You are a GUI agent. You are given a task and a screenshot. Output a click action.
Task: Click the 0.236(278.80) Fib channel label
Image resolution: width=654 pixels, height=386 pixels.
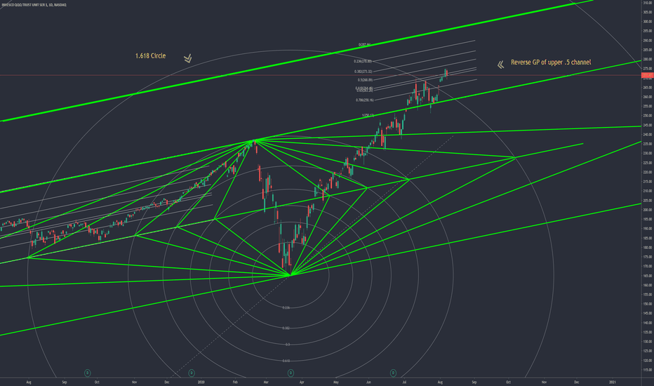tap(363, 61)
